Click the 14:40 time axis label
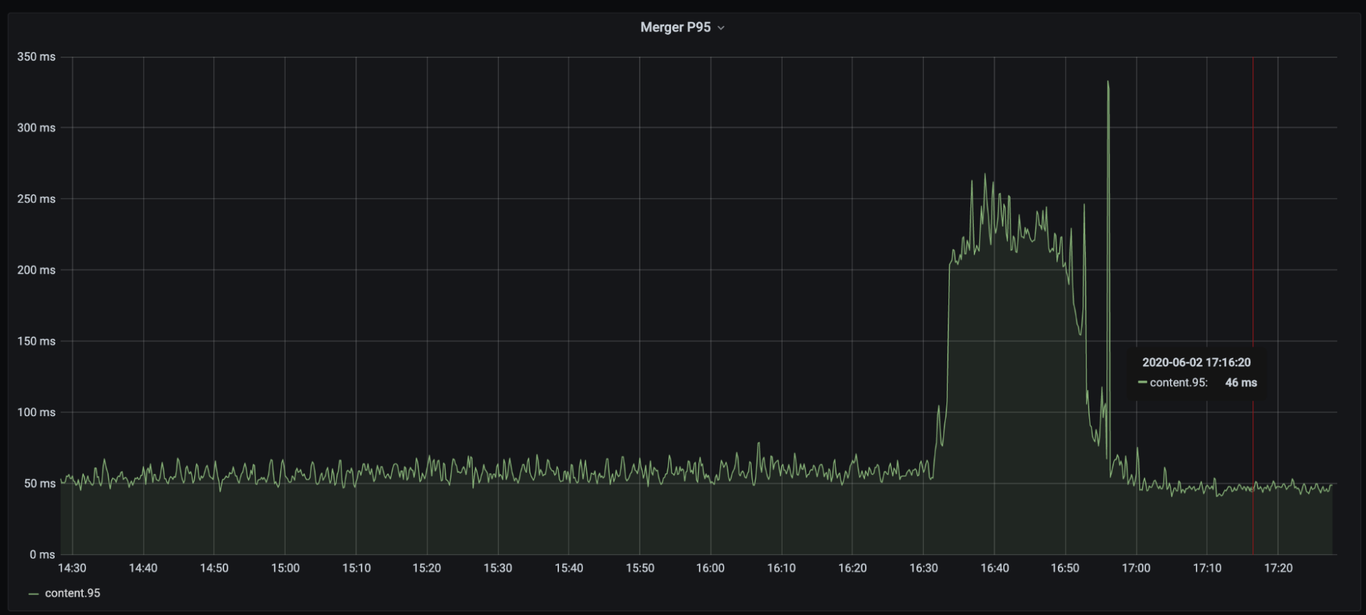The height and width of the screenshot is (615, 1366). [x=144, y=568]
